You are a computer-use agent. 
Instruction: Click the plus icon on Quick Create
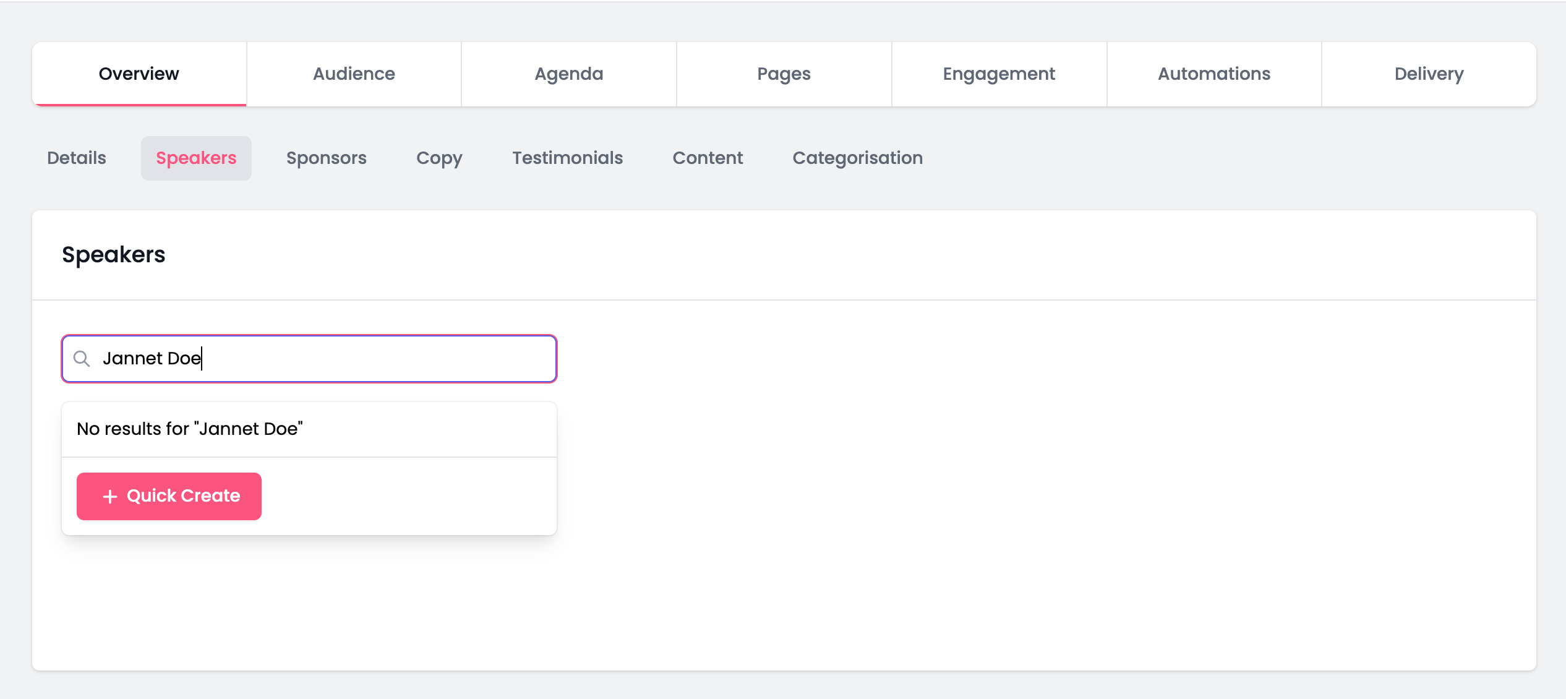click(110, 496)
